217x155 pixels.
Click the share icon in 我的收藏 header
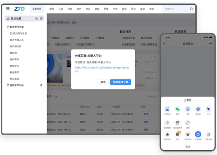(x=37, y=19)
